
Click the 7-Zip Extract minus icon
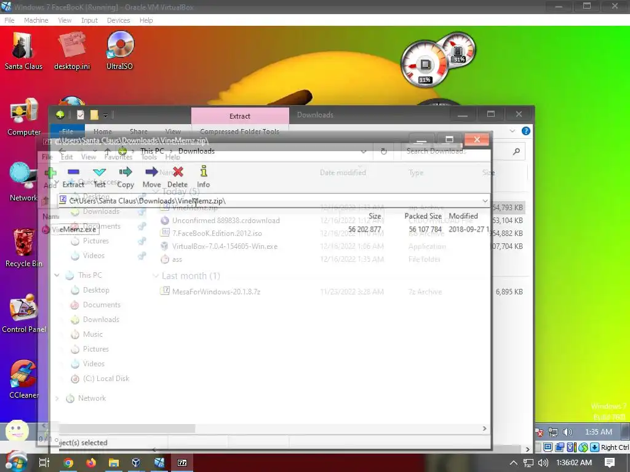73,172
